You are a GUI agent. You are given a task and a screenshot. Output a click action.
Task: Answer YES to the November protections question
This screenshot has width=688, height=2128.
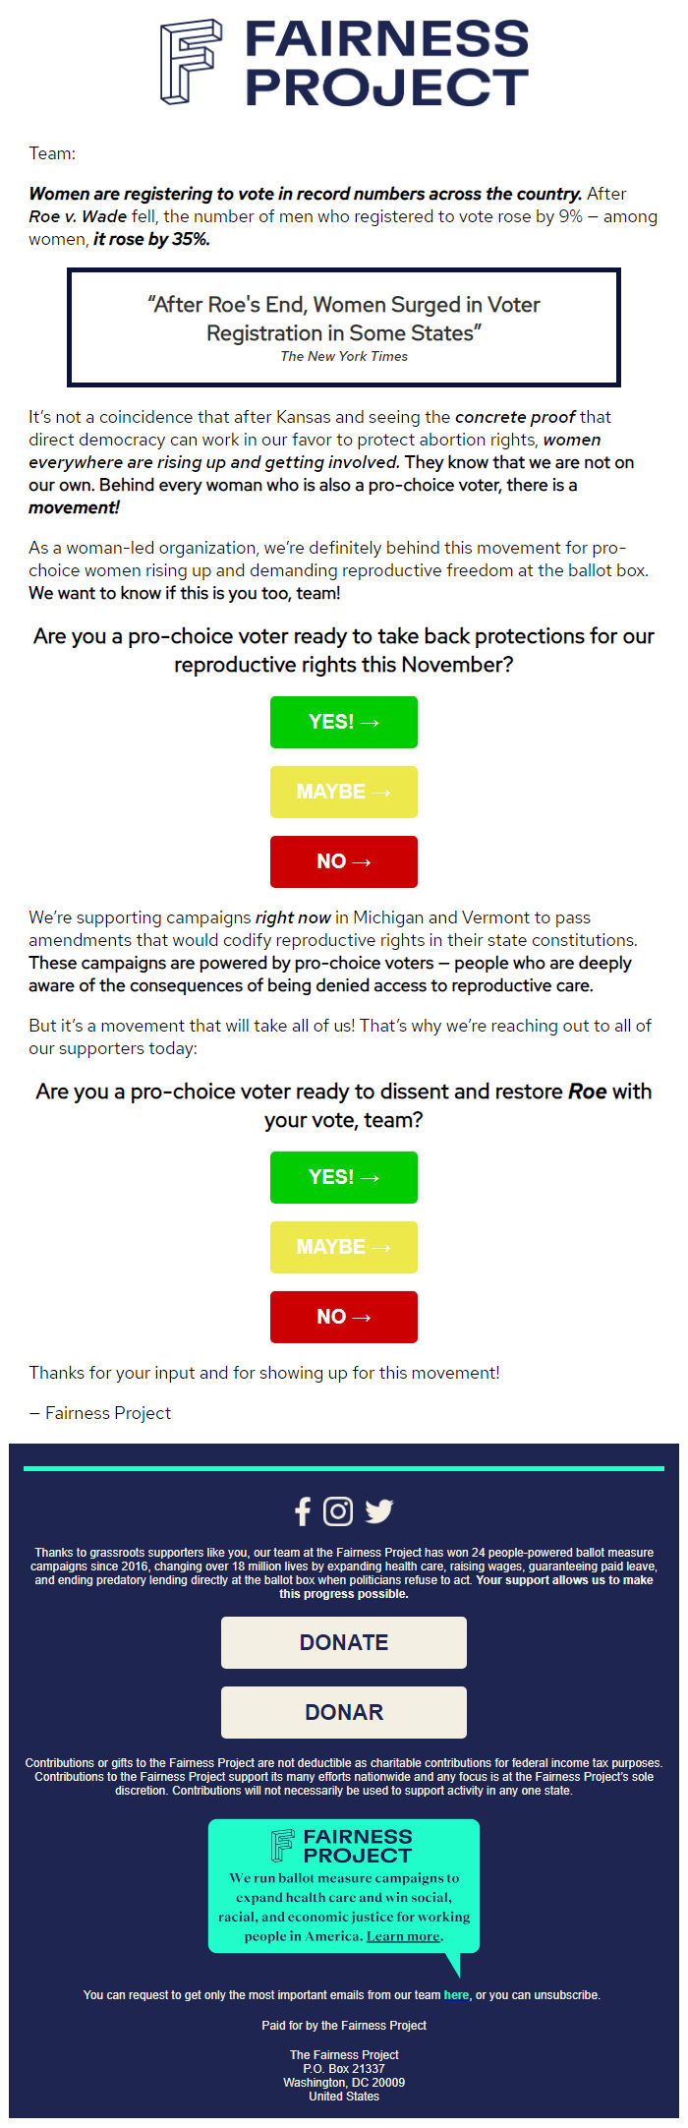[343, 722]
